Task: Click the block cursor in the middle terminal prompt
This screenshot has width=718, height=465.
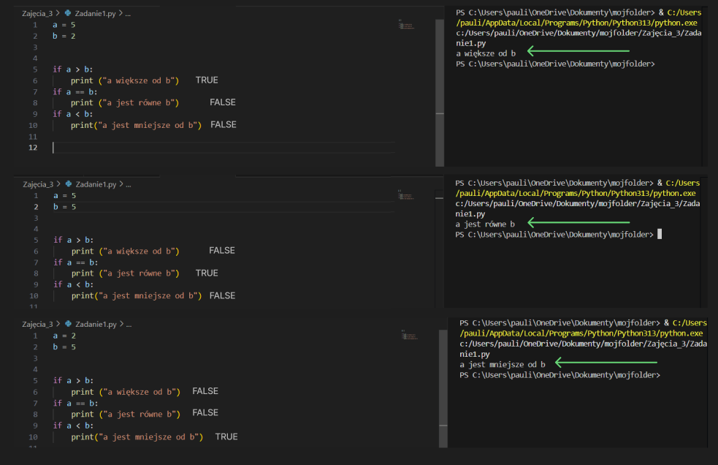Action: [660, 235]
